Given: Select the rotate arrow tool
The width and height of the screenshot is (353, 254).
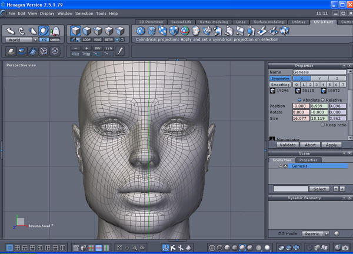Looking at the screenshot, I should [22, 30].
